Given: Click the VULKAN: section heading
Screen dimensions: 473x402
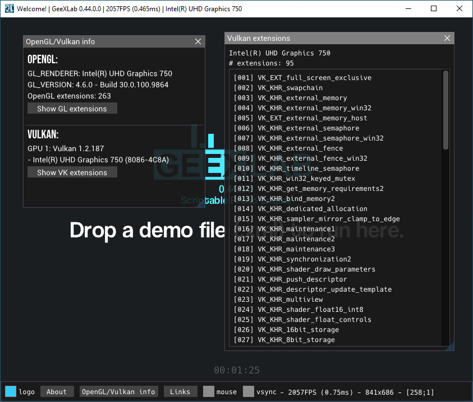Looking at the screenshot, I should point(43,134).
